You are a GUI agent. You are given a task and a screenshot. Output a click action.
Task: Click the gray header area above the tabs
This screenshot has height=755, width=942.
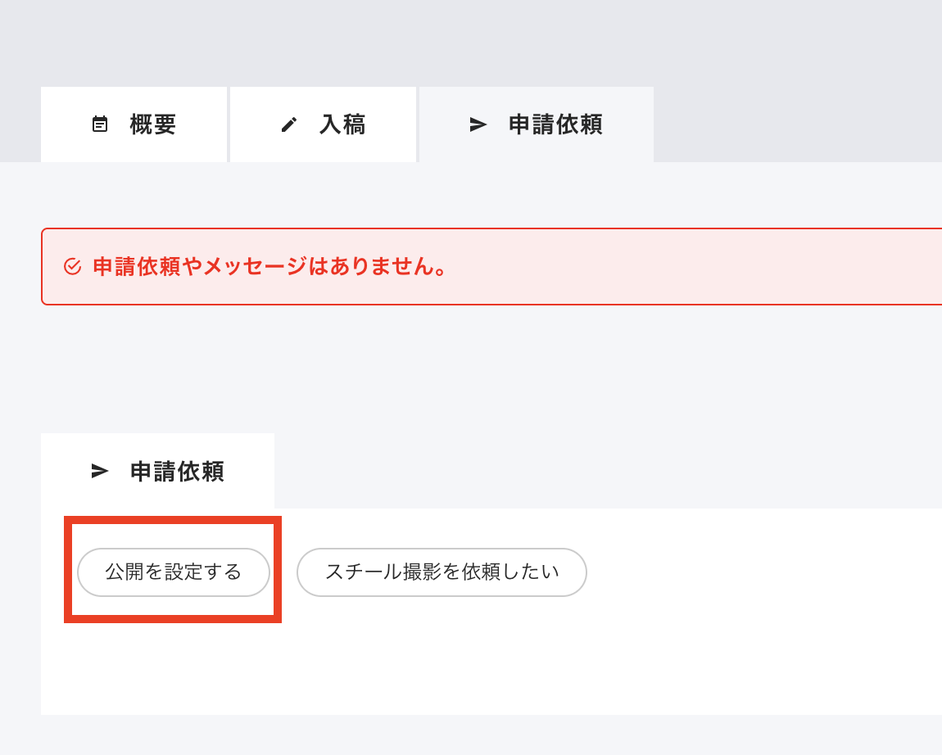[471, 41]
